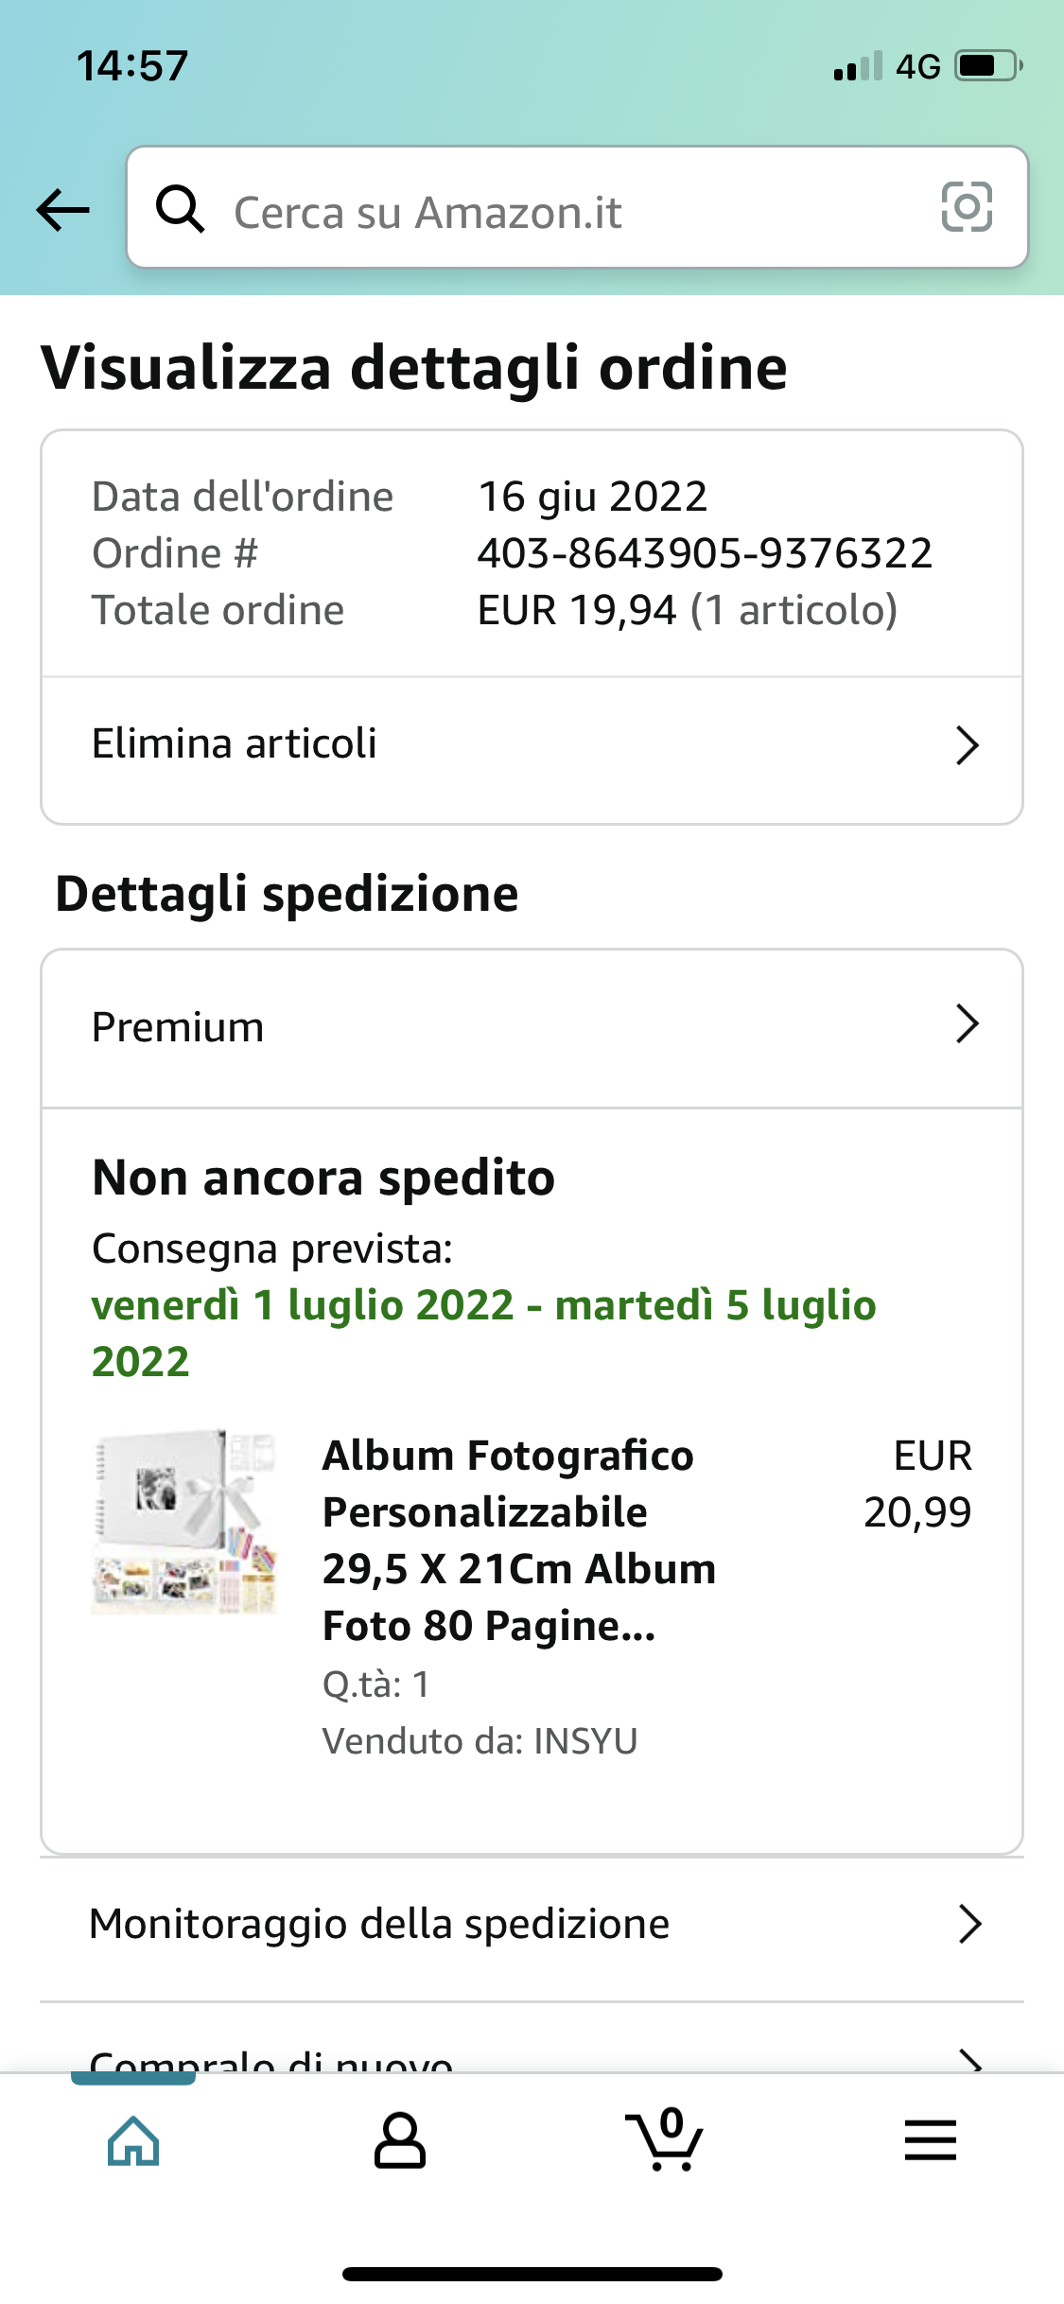Go to the Home tab
1064x2304 pixels.
133,2141
